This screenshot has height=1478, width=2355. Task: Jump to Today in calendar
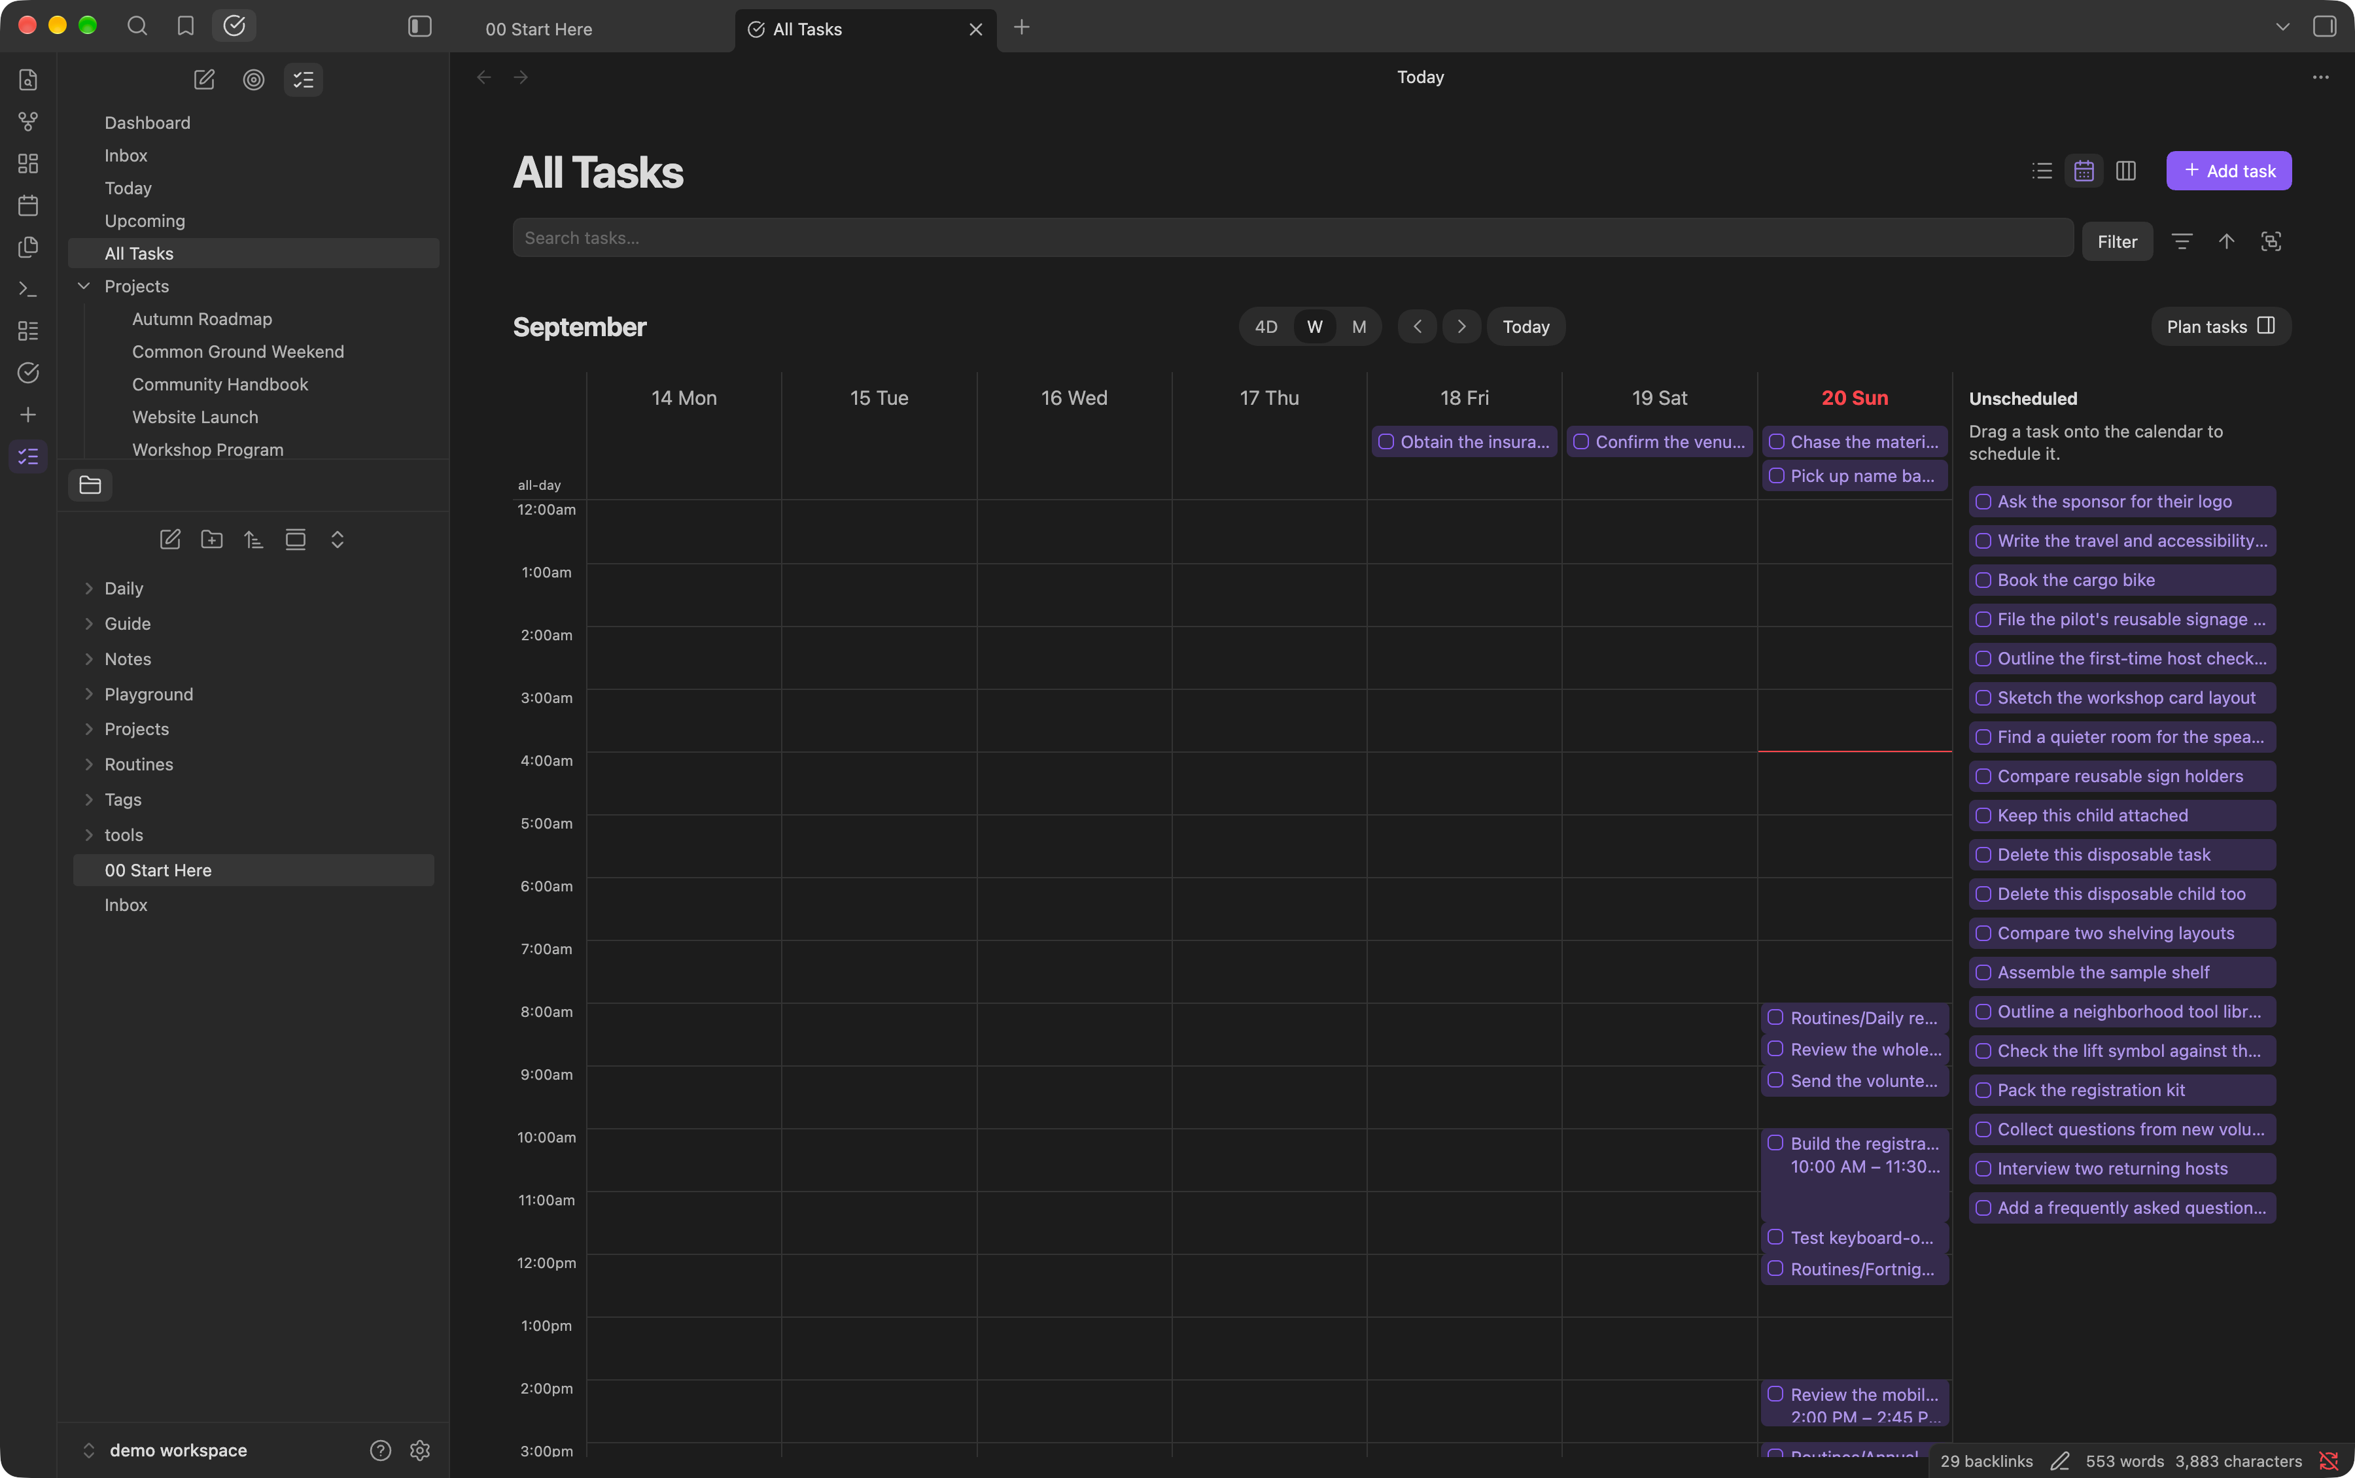(1526, 326)
